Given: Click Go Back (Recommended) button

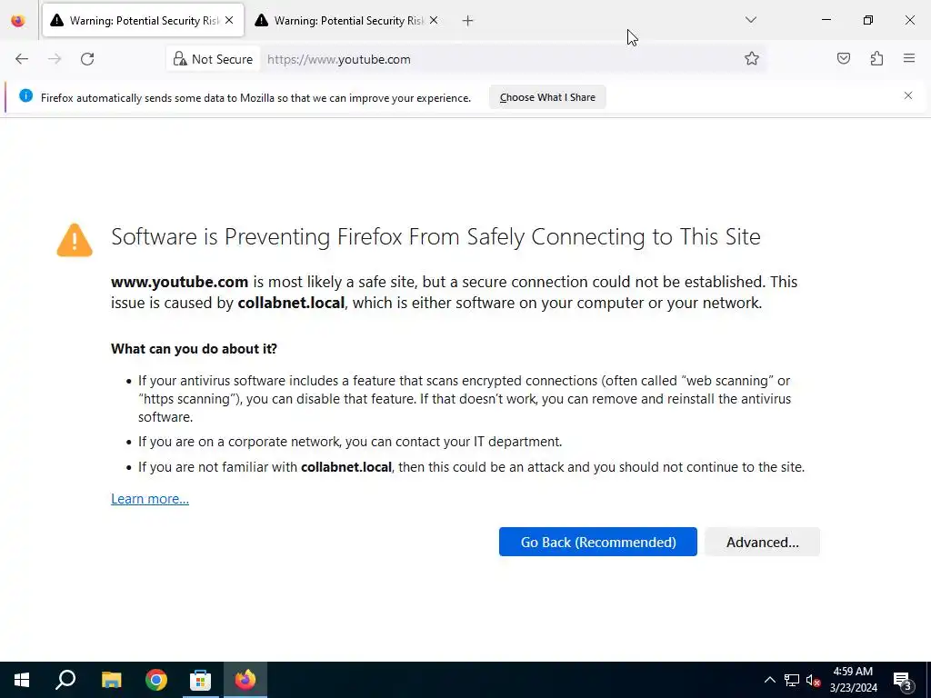Looking at the screenshot, I should pyautogui.click(x=598, y=542).
